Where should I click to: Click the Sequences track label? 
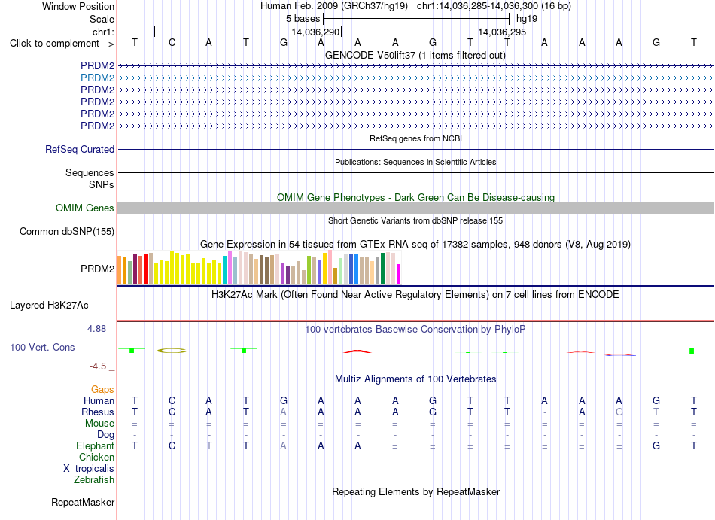click(90, 173)
